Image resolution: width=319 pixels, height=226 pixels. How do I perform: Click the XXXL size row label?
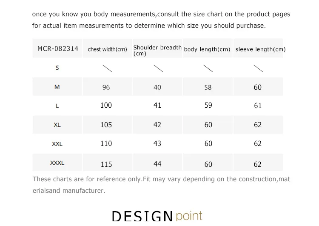[57, 163]
